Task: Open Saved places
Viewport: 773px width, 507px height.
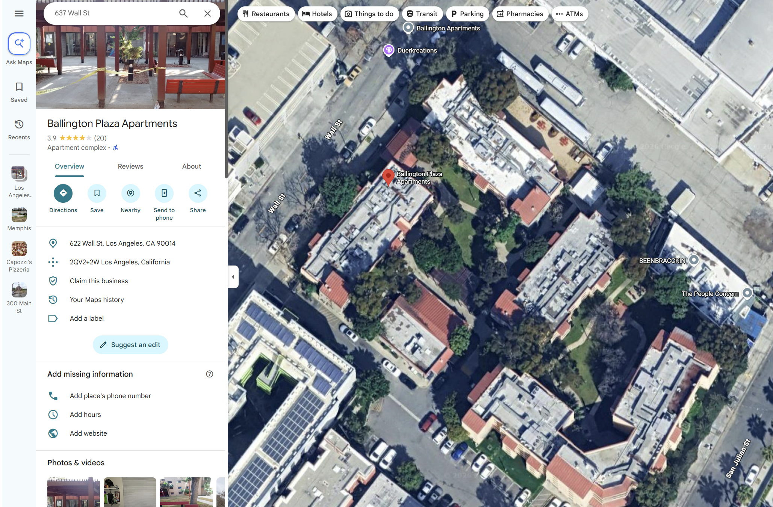Action: tap(19, 92)
